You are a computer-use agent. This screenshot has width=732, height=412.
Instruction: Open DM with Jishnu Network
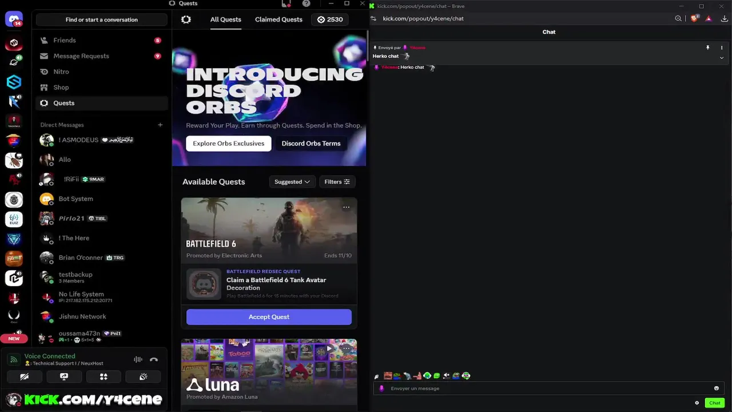(x=102, y=316)
